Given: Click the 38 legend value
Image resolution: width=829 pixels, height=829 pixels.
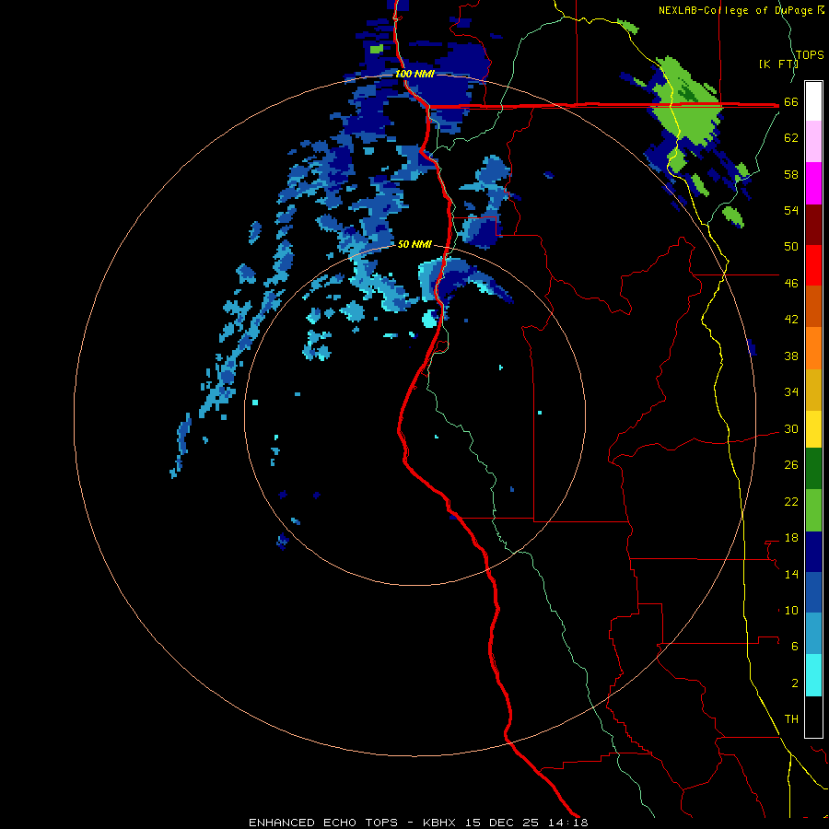Looking at the screenshot, I should coord(791,356).
